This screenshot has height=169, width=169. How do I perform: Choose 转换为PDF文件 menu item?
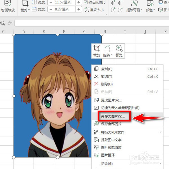click(127, 132)
